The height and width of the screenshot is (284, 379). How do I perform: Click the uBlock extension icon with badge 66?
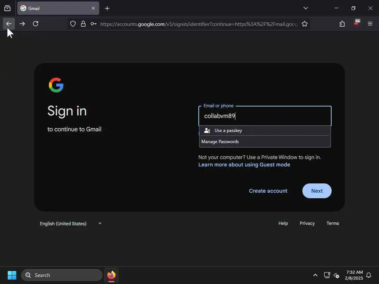(x=356, y=23)
